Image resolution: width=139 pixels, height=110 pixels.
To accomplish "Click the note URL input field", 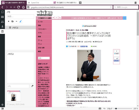I will [18, 86].
